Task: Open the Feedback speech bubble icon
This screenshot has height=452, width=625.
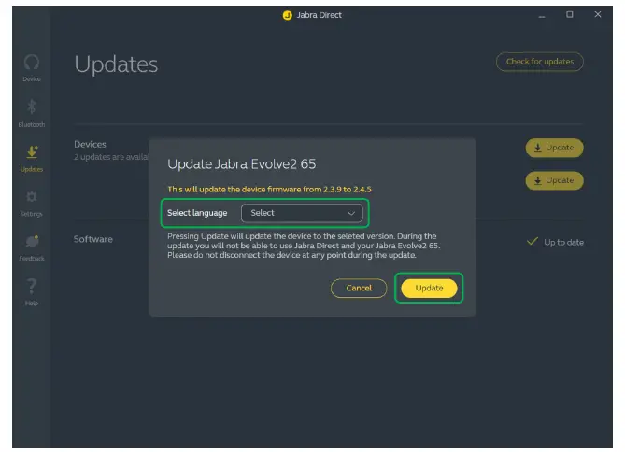Action: coord(32,241)
